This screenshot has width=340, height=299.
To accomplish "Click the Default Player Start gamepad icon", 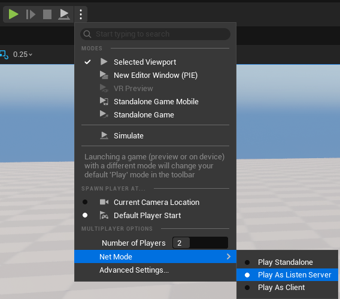I will (104, 215).
